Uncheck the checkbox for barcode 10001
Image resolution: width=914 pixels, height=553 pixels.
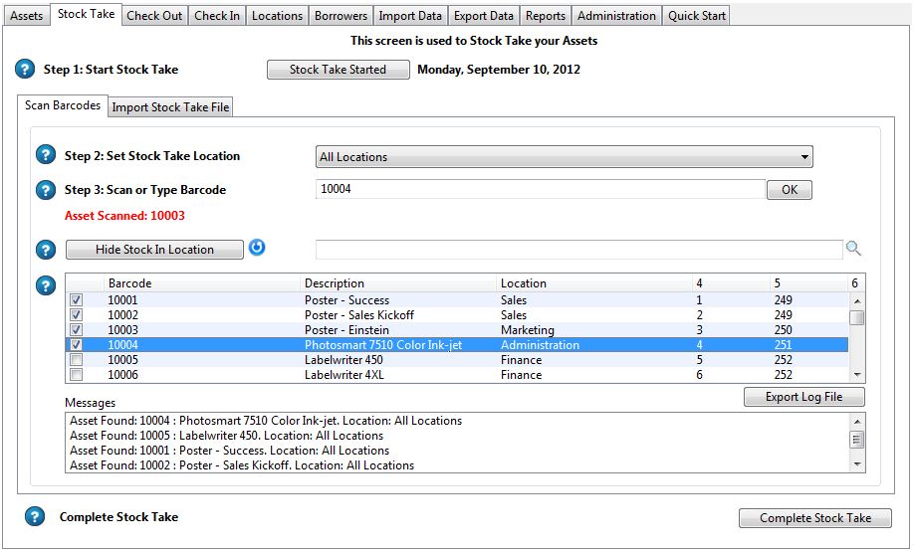click(x=77, y=300)
